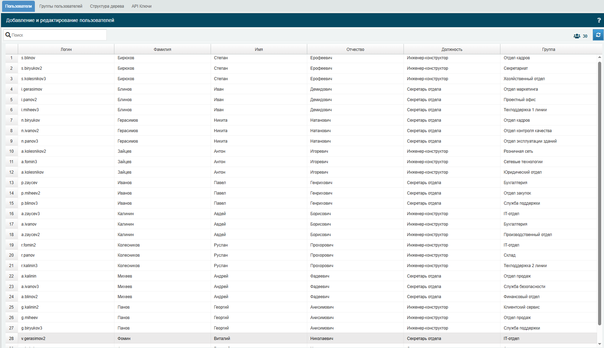
Task: Select user s.biryukov2
Action: click(x=32, y=68)
